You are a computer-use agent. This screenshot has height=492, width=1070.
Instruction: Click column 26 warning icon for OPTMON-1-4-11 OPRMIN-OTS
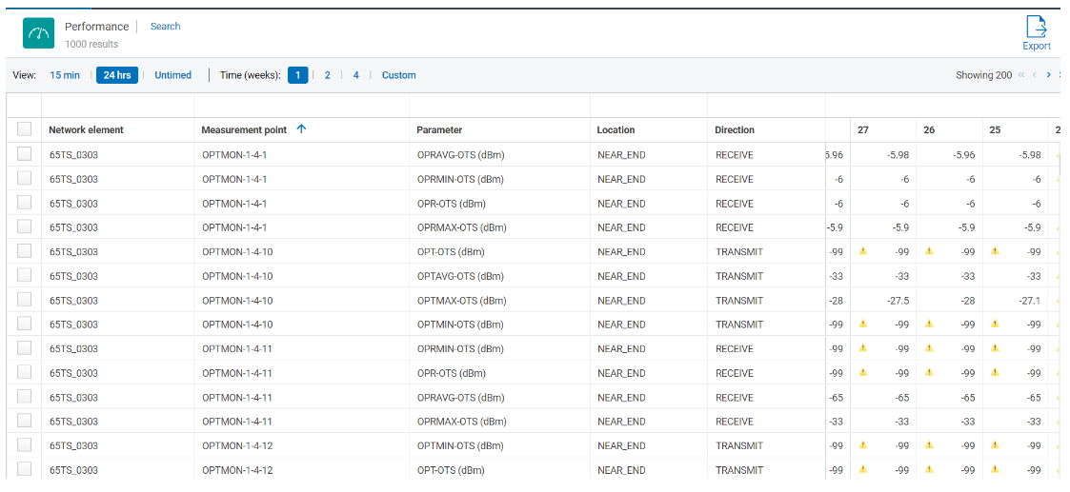point(929,348)
